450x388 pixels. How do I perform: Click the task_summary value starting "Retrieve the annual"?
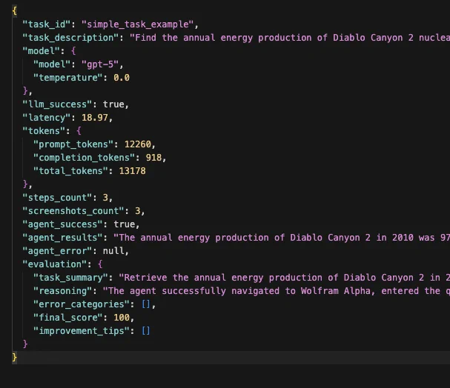[285, 278]
